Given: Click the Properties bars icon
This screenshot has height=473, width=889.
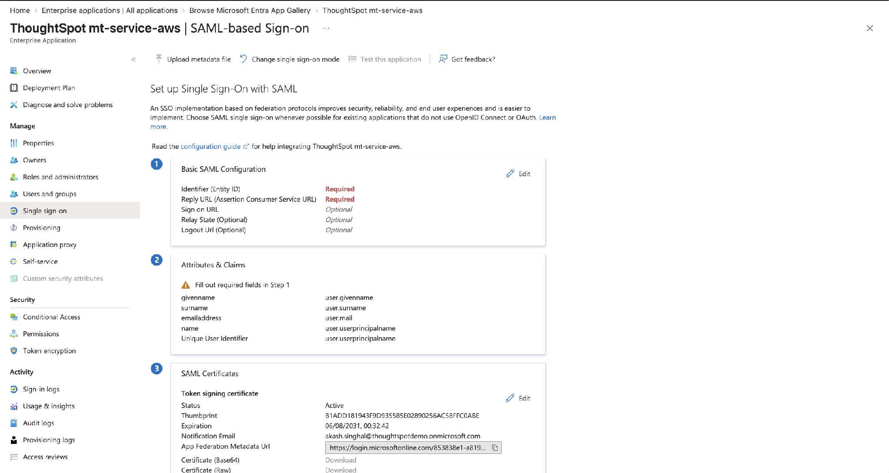Looking at the screenshot, I should [14, 143].
